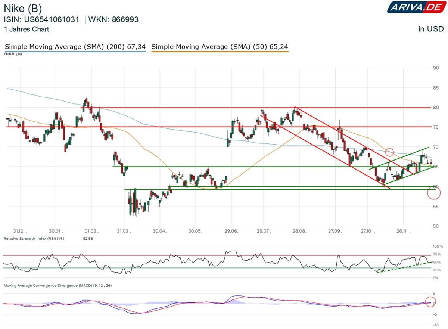Screen dimensions: 448x329
Task: Select the 'Nike (B)' chart title
Action: [23, 9]
